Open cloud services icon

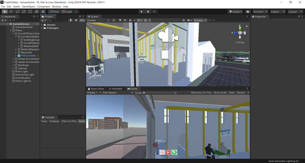tap(248, 12)
